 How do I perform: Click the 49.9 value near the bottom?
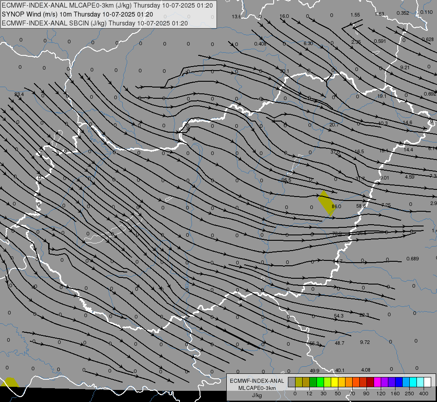[x=315, y=371]
